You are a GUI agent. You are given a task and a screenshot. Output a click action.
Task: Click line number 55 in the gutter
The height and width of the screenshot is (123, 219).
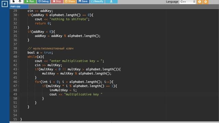coord(15,119)
